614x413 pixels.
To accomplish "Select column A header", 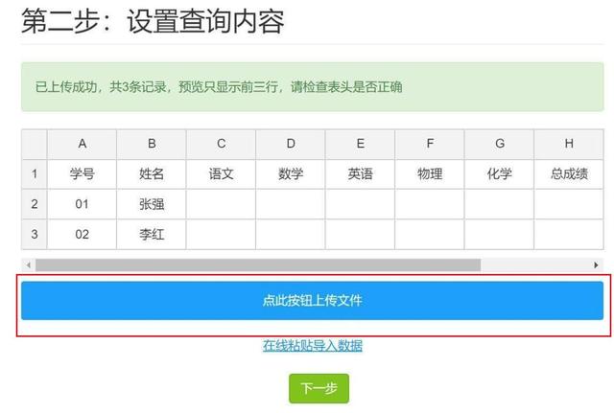I will (83, 144).
